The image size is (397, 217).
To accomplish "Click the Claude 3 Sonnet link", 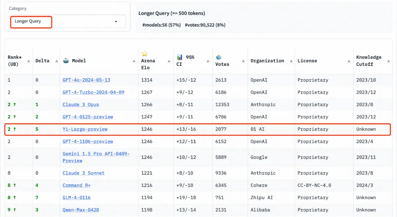I will 83,173.
